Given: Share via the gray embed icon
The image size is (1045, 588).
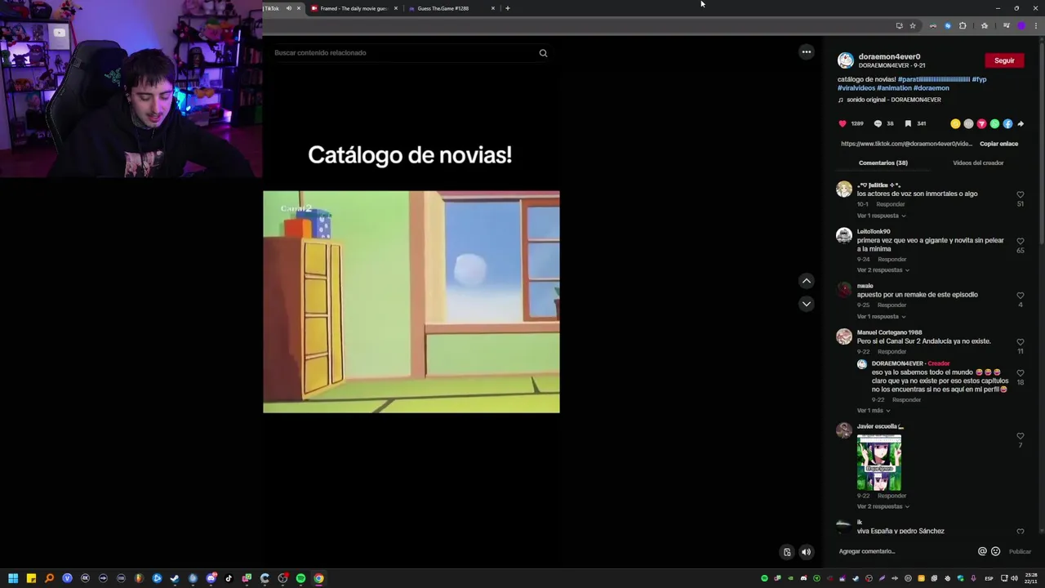Looking at the screenshot, I should point(968,124).
